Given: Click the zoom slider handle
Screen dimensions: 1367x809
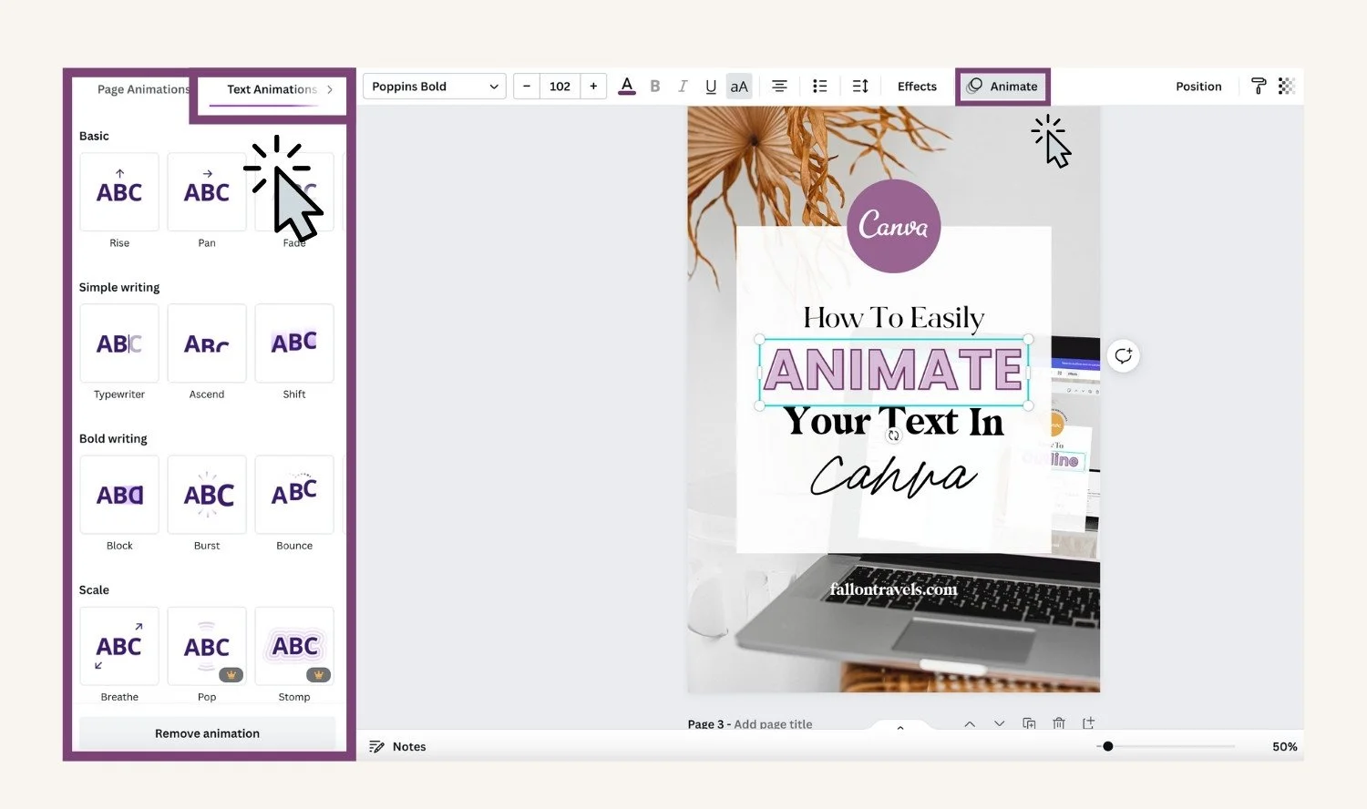Looking at the screenshot, I should [1108, 746].
